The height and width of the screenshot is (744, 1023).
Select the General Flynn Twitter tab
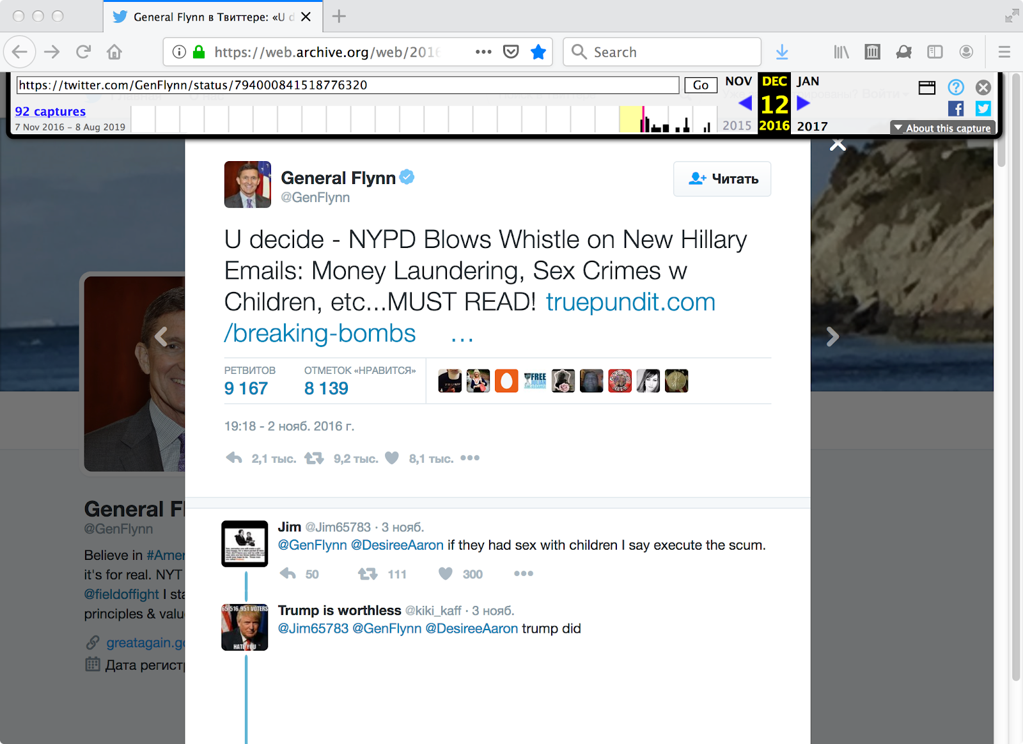[x=213, y=17]
